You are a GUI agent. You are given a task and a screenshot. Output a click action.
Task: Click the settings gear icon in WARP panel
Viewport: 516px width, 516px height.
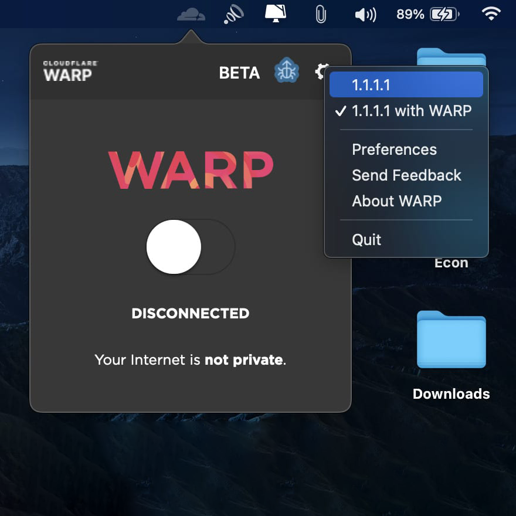coord(321,72)
